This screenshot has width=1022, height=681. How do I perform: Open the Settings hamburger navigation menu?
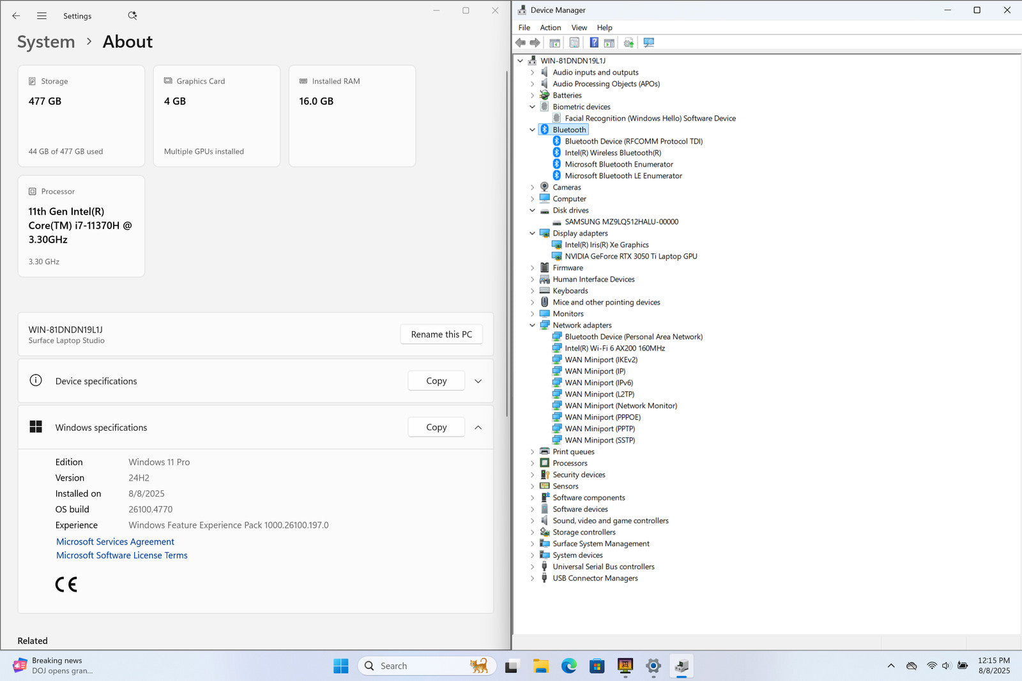pos(42,16)
